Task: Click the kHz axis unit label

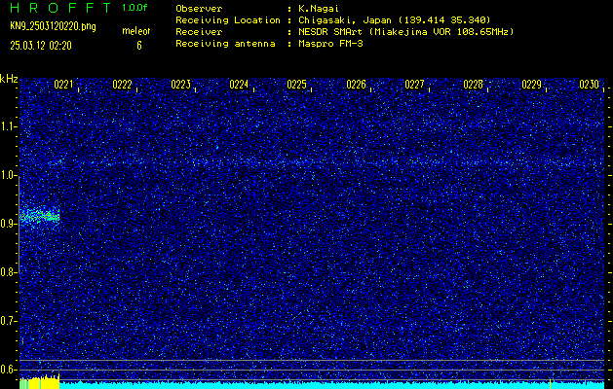Action: pos(9,79)
